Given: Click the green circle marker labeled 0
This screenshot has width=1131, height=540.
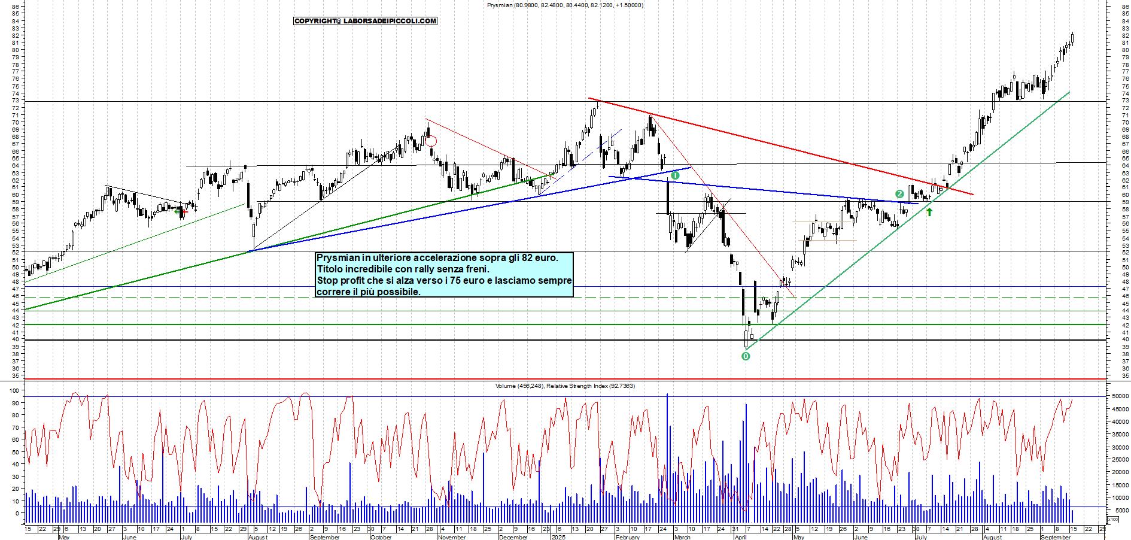Looking at the screenshot, I should (746, 356).
